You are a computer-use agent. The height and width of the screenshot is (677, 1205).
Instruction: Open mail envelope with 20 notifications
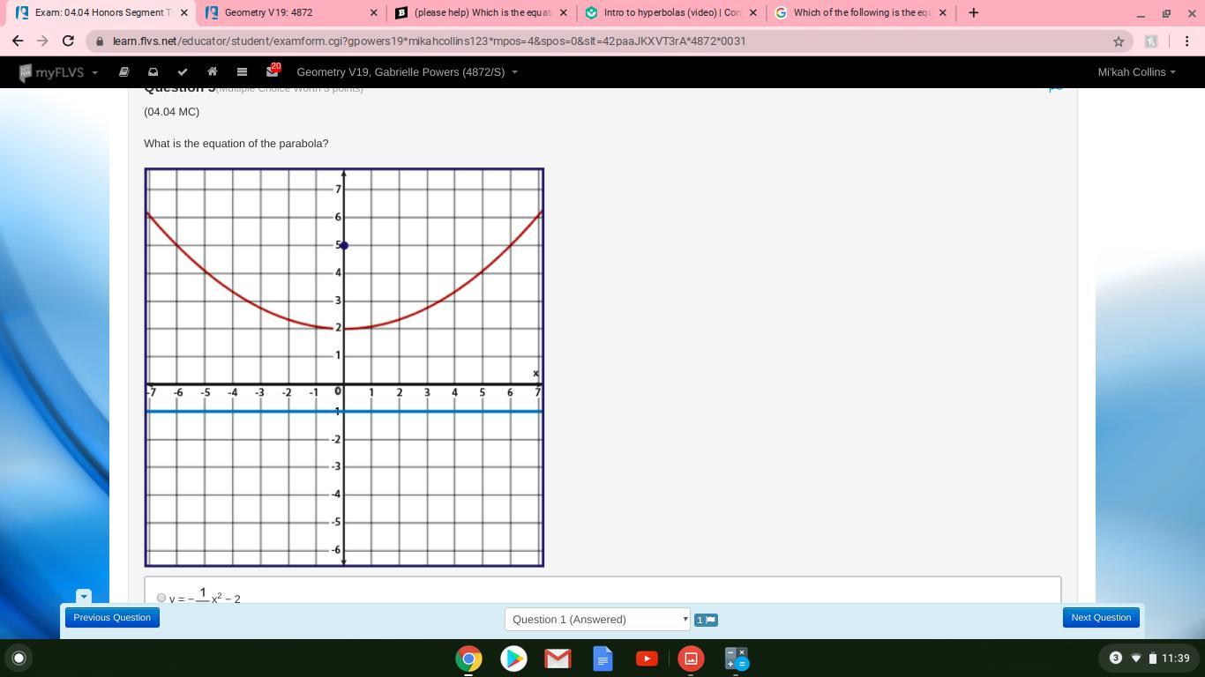273,71
